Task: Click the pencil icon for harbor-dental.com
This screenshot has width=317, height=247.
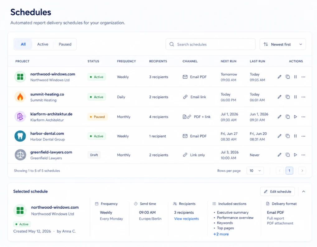Action: click(279, 136)
